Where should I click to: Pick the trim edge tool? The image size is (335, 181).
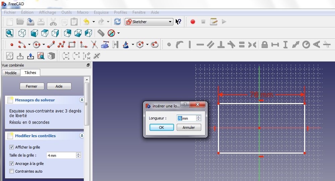[94, 44]
